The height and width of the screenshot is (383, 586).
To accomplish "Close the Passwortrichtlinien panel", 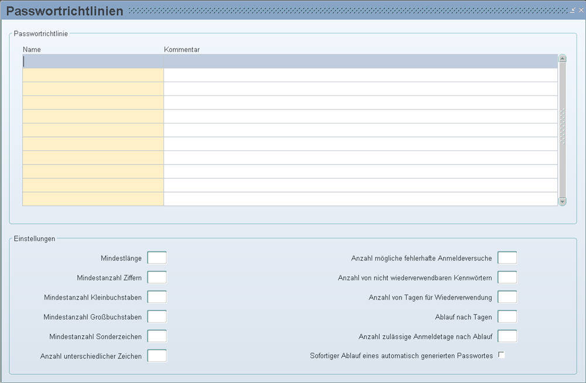I will (580, 11).
